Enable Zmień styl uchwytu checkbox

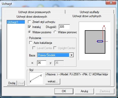tap(29, 22)
